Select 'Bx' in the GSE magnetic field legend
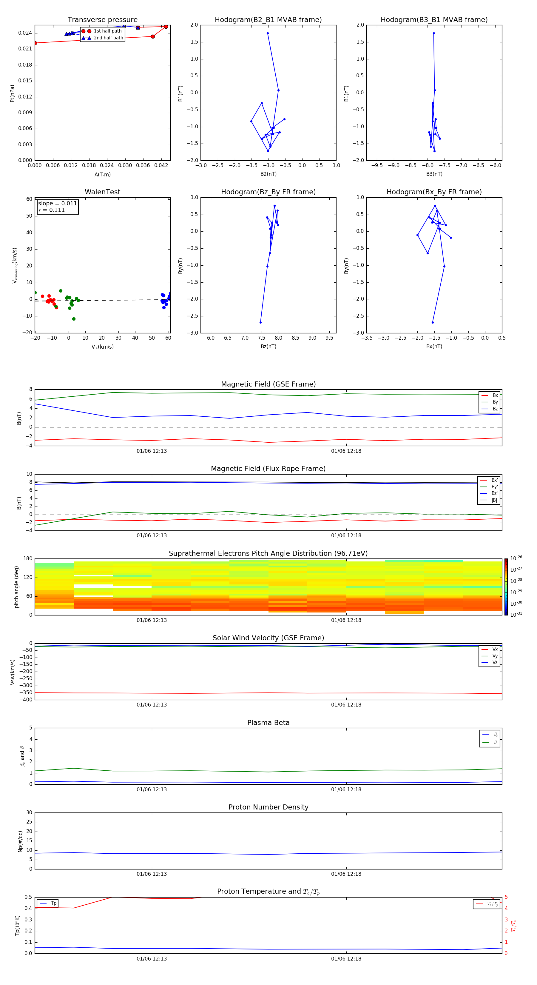Viewport: 537px width, 985px height. click(490, 395)
